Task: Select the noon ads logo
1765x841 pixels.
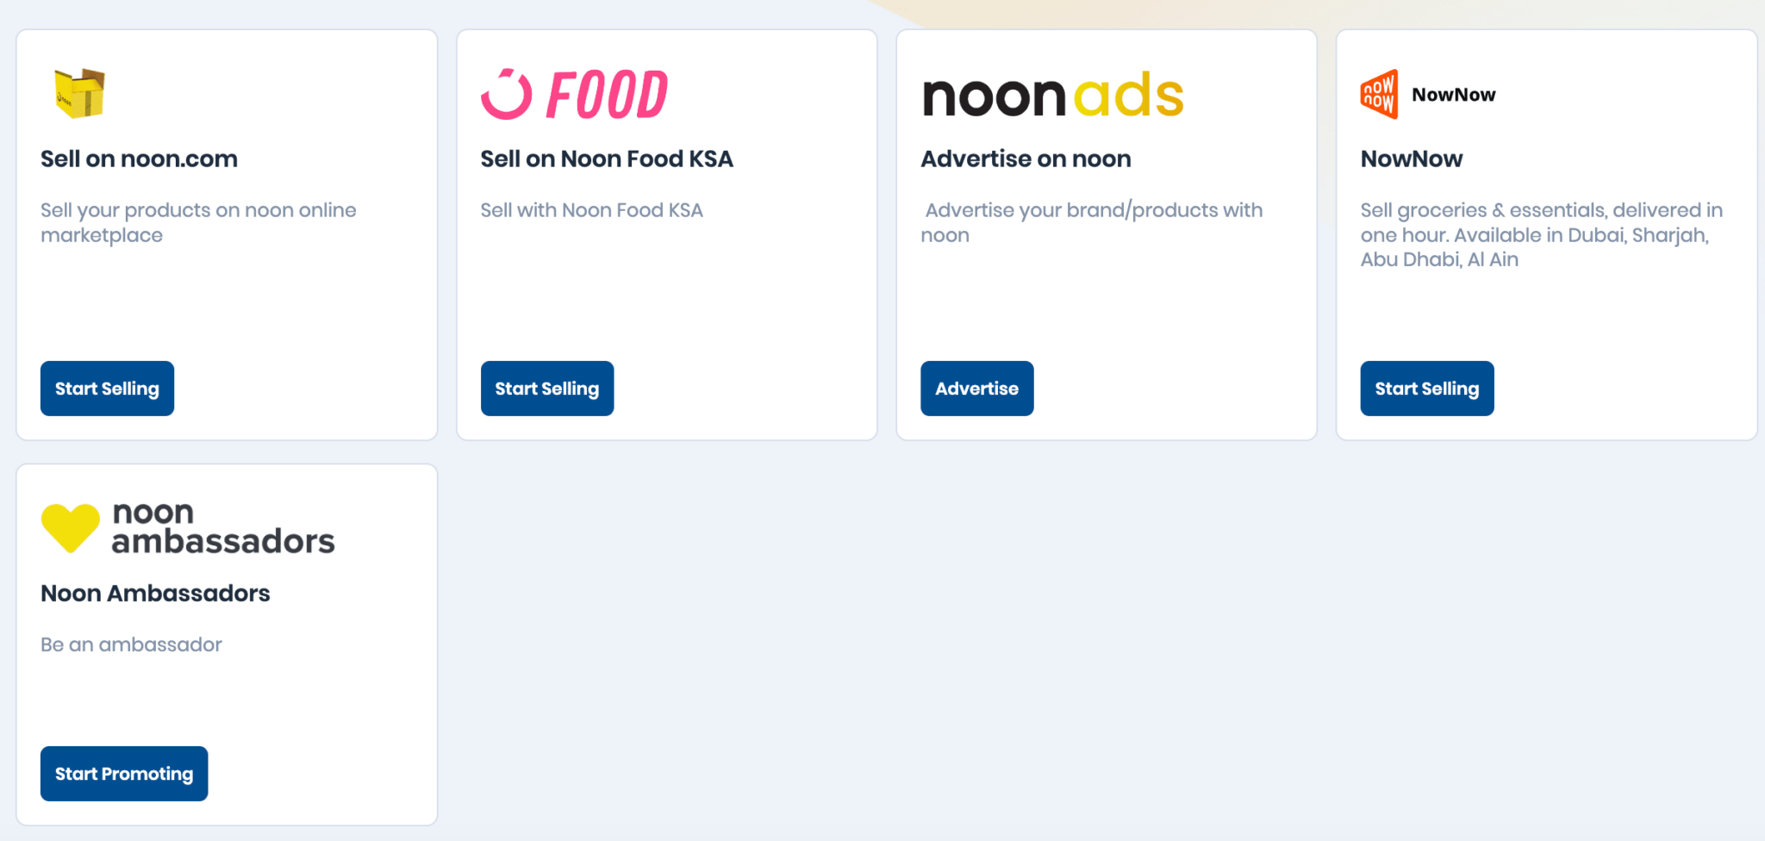Action: (1051, 95)
